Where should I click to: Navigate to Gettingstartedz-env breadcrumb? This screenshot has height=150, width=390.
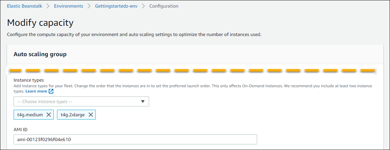click(x=116, y=6)
